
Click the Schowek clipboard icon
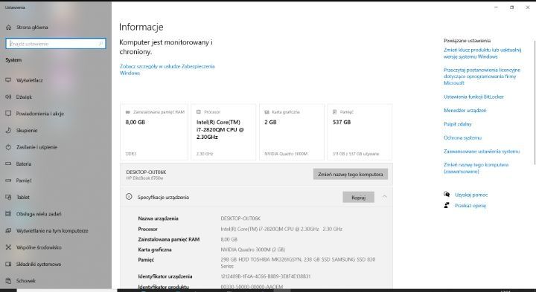point(8,281)
